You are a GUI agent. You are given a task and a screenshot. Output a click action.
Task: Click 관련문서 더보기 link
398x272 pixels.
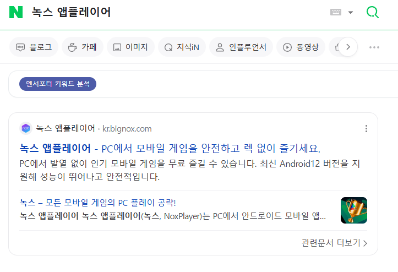(334, 243)
